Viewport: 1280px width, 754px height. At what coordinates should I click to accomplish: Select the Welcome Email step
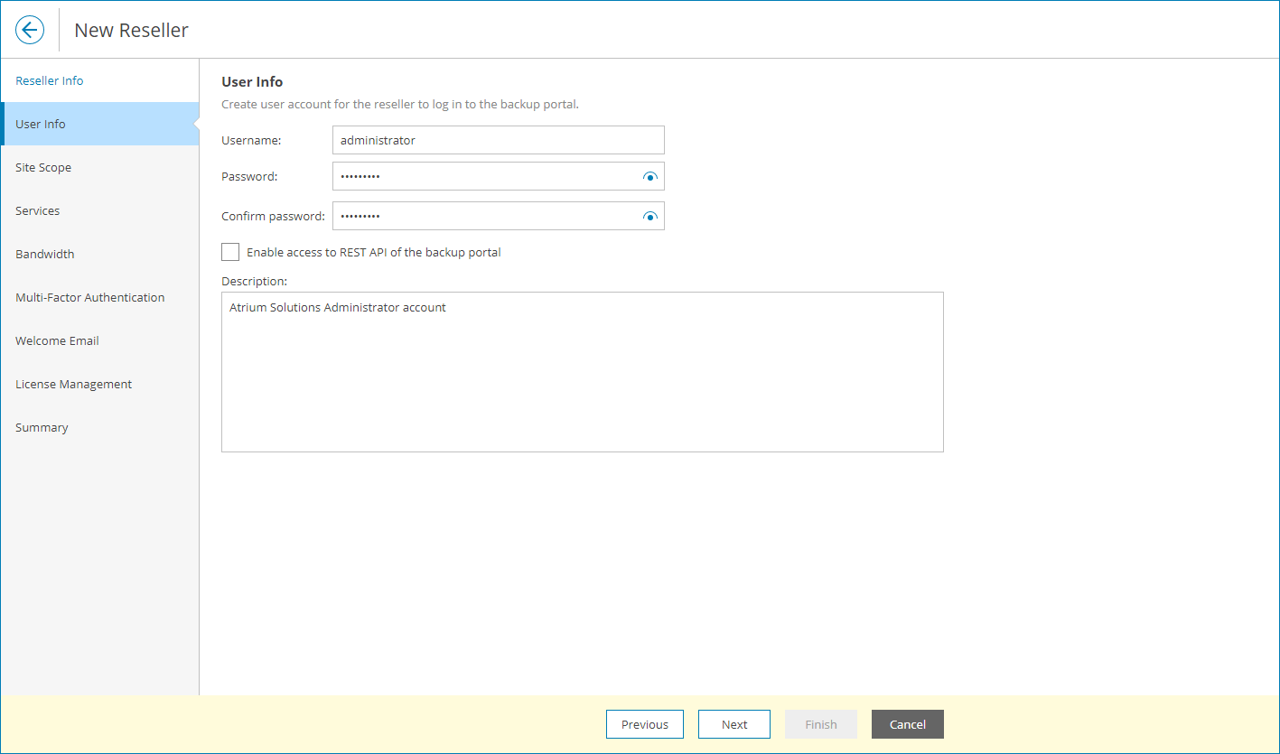click(57, 340)
